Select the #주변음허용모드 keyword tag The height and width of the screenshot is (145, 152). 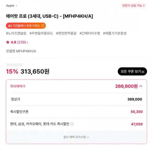point(41,33)
